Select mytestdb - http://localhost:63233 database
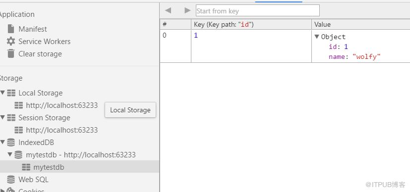 pyautogui.click(x=81, y=155)
